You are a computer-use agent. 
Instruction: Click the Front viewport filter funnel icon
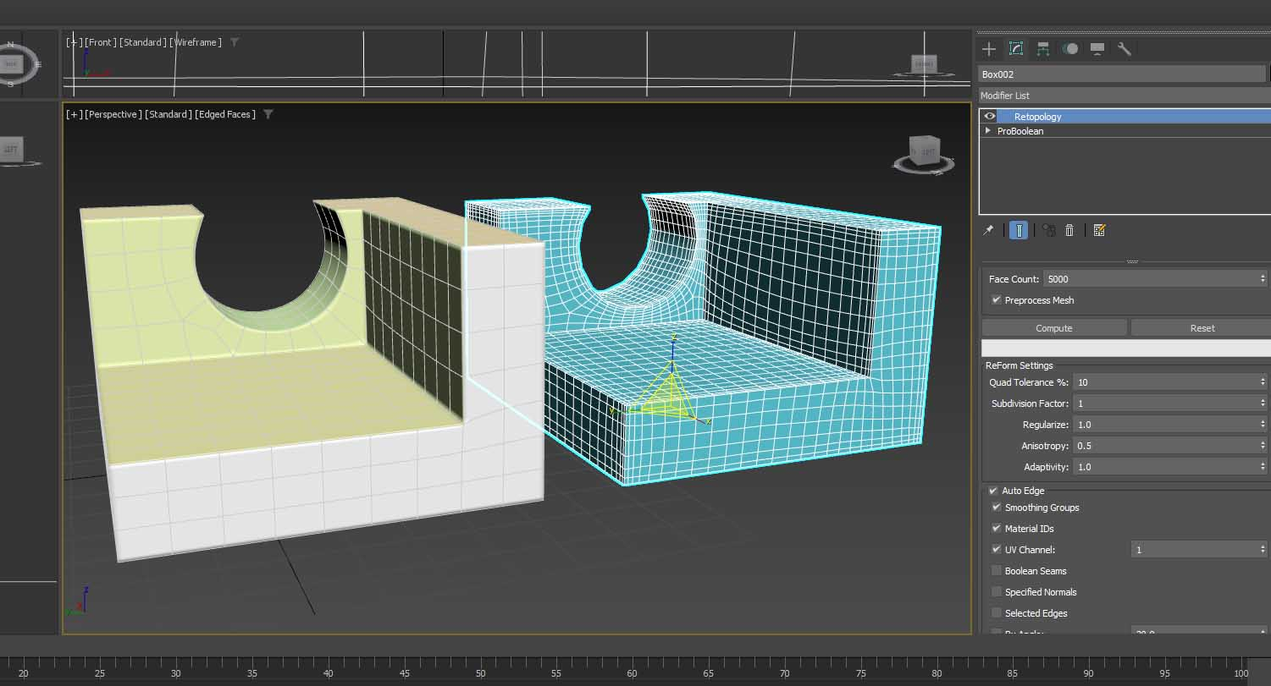pos(235,42)
